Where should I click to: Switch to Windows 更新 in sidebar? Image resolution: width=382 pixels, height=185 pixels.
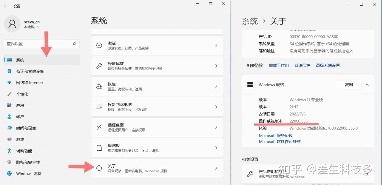click(x=9, y=173)
